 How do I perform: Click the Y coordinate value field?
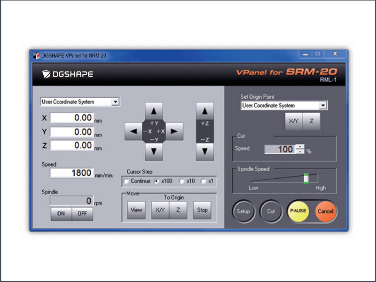72,132
